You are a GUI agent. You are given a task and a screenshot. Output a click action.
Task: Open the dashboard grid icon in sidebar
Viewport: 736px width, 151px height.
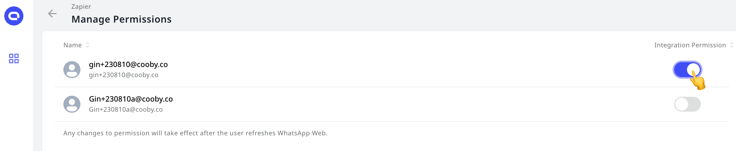click(14, 58)
